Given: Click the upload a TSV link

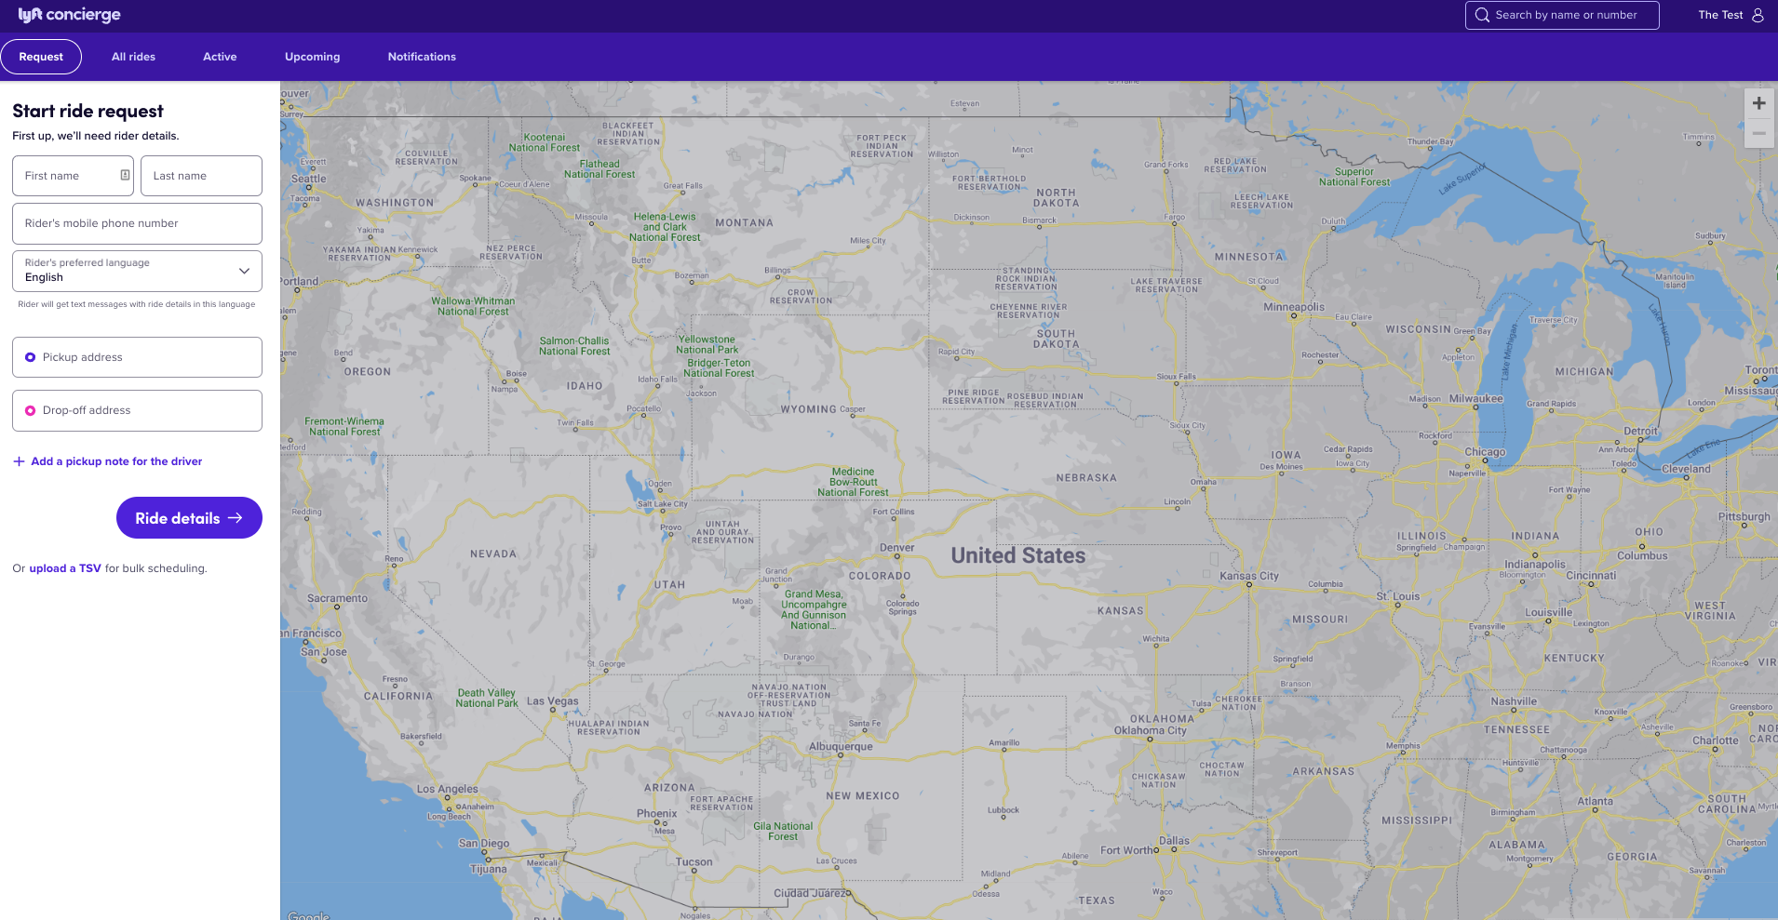Looking at the screenshot, I should [65, 568].
